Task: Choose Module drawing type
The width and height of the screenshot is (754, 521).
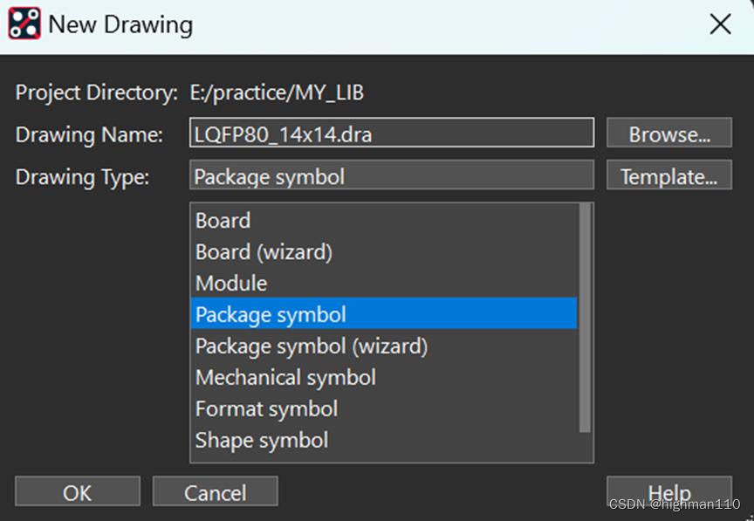Action: pyautogui.click(x=231, y=284)
